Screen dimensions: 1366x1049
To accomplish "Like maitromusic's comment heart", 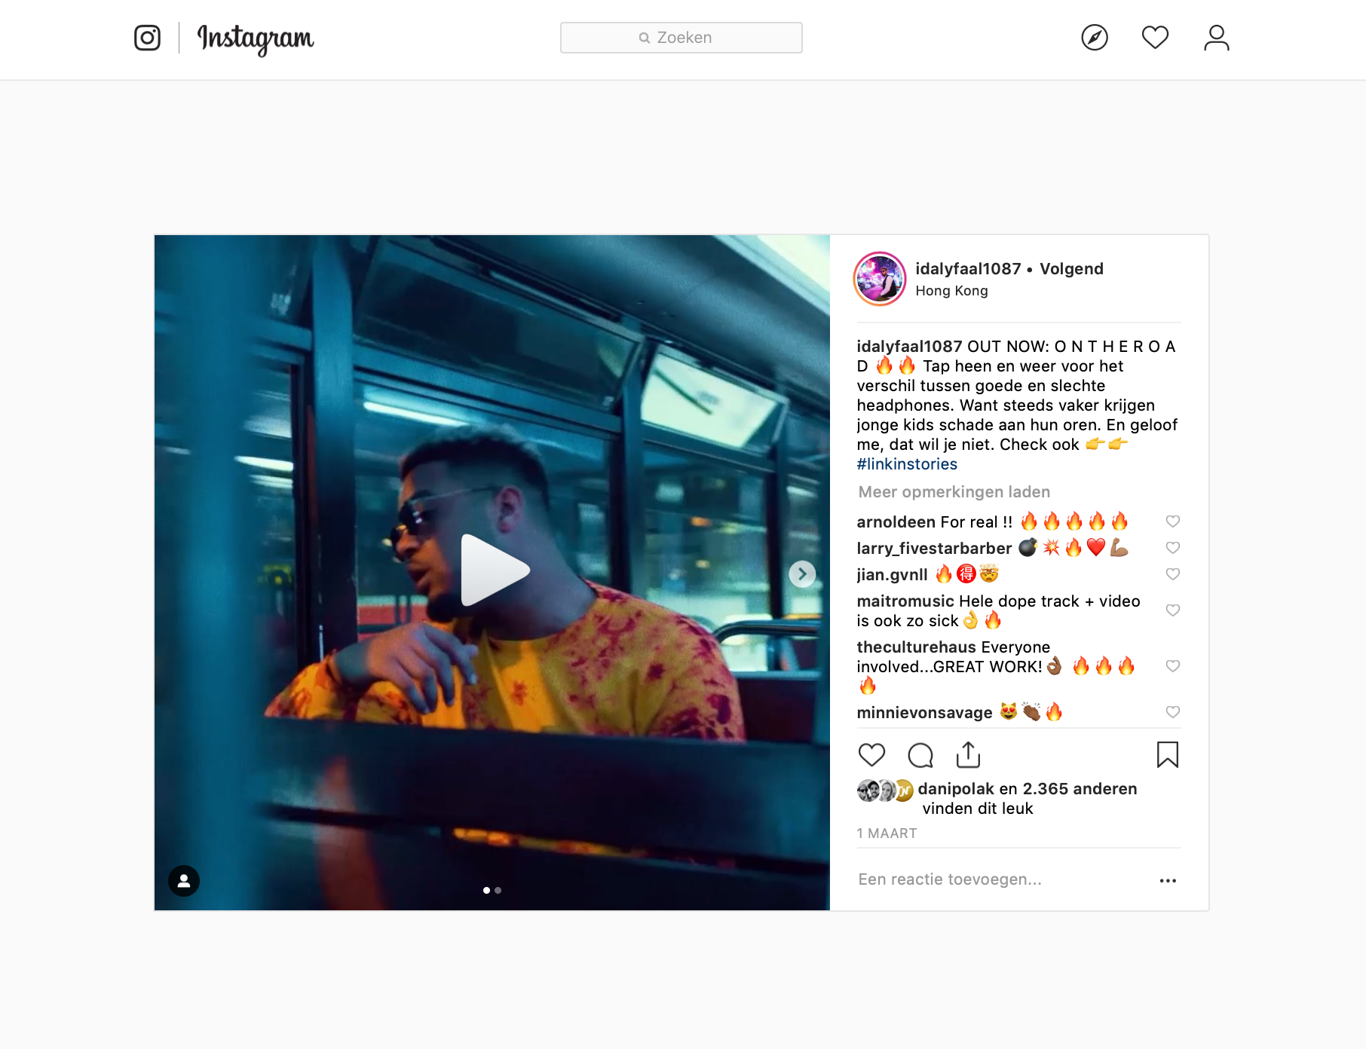I will point(1173,610).
